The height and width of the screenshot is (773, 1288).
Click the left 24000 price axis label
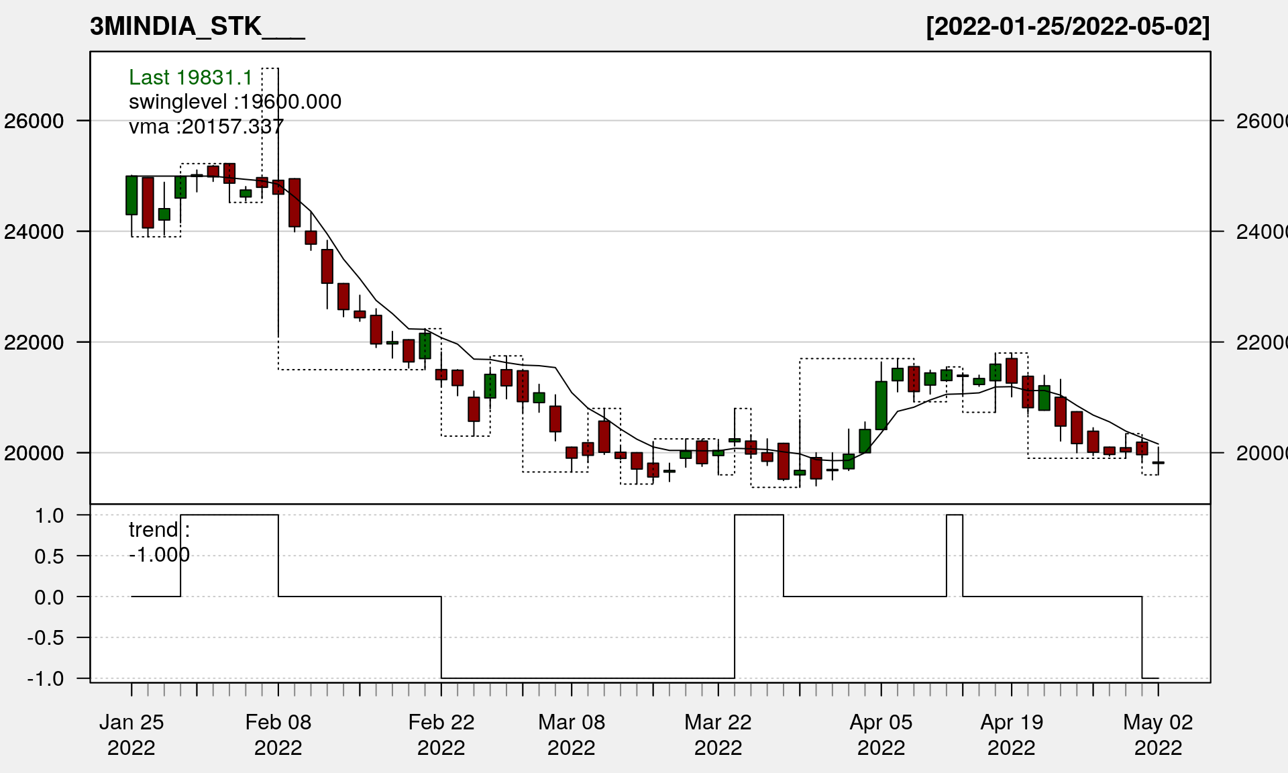tap(34, 232)
